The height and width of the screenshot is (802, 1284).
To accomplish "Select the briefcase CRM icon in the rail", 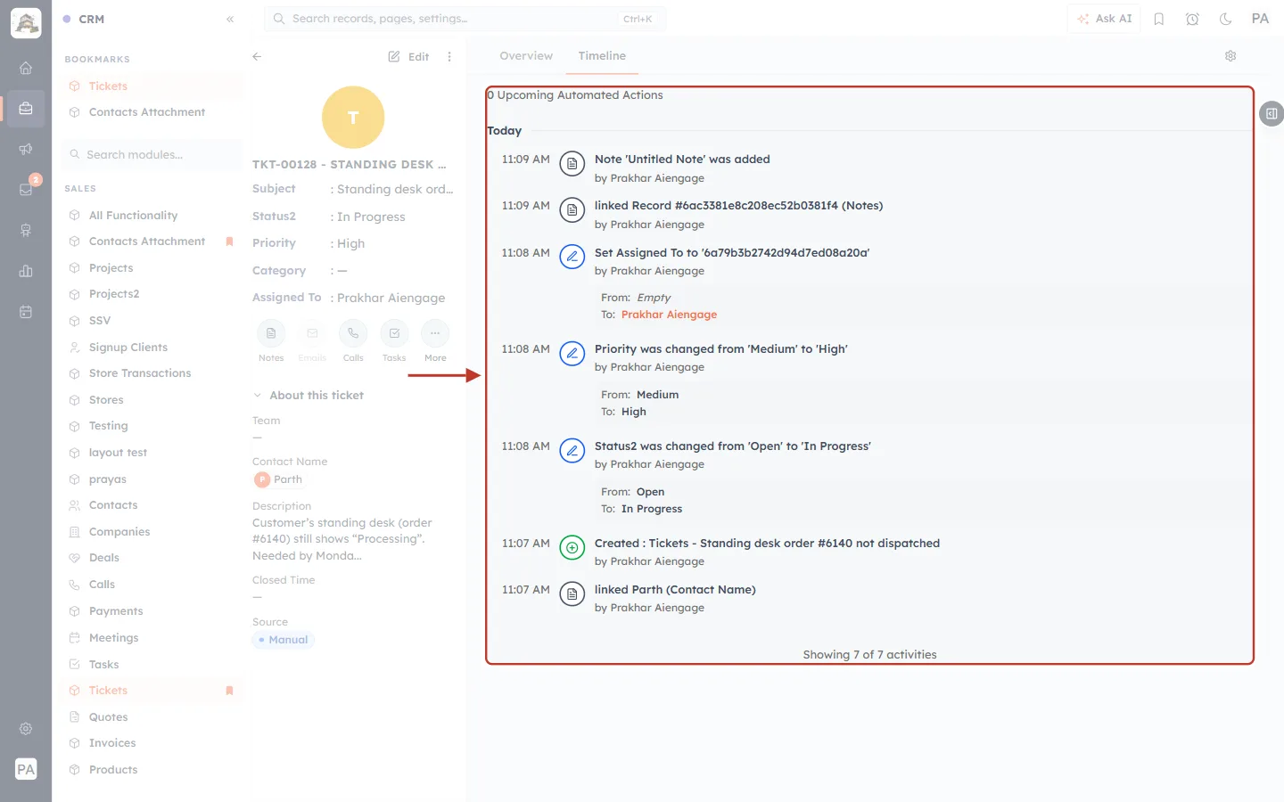I will [x=26, y=108].
